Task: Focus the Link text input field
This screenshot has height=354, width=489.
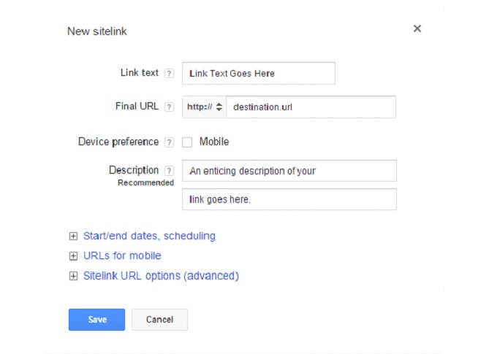Action: pyautogui.click(x=258, y=73)
